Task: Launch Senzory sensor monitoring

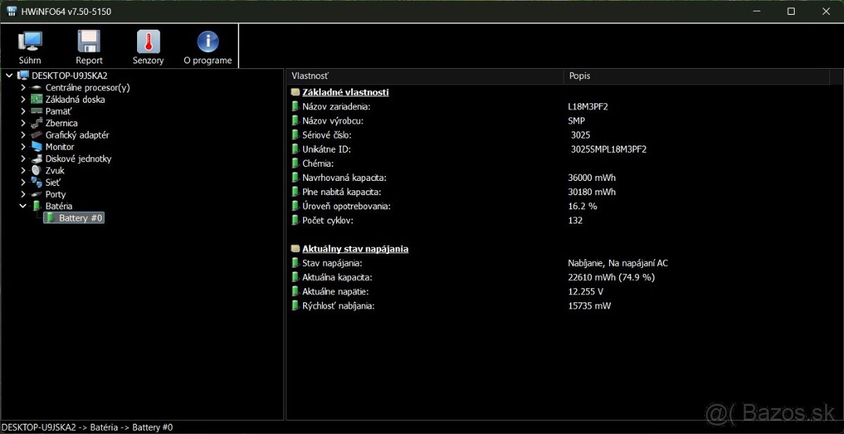Action: 148,42
